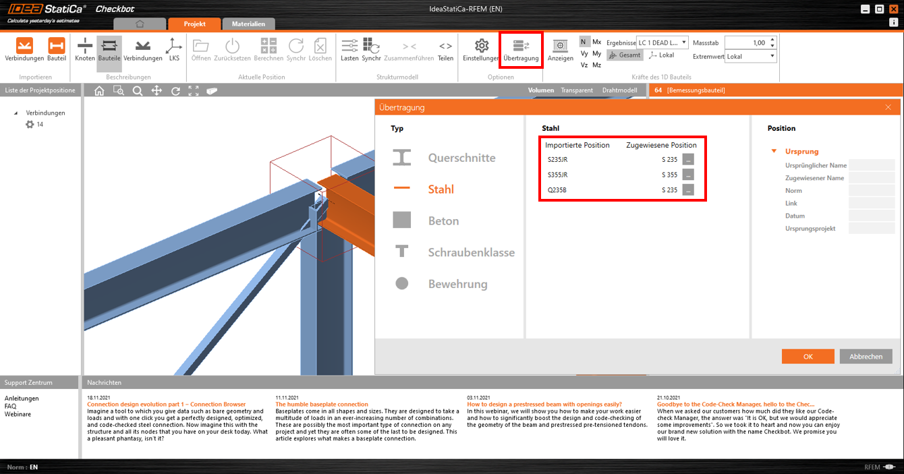Image resolution: width=904 pixels, height=474 pixels.
Task: Toggle the Gesamt force display
Action: [625, 55]
